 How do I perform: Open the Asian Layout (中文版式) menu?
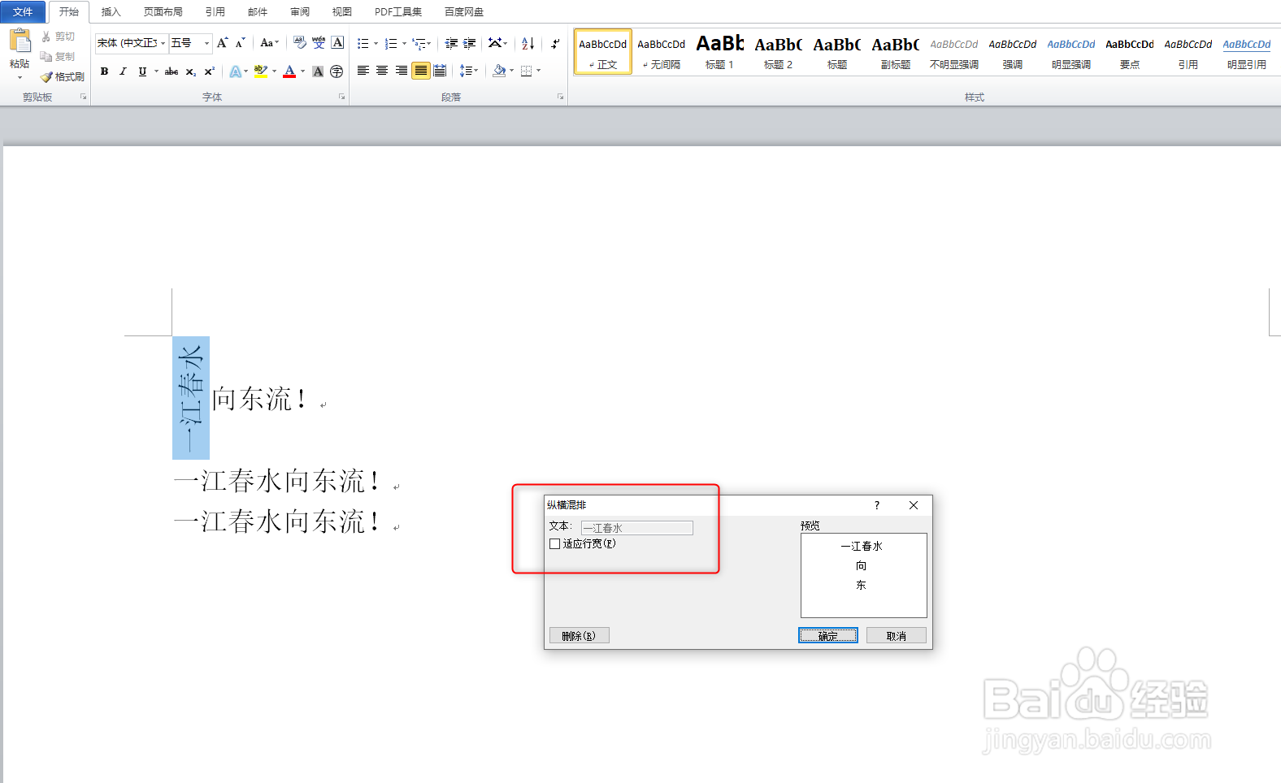click(497, 43)
